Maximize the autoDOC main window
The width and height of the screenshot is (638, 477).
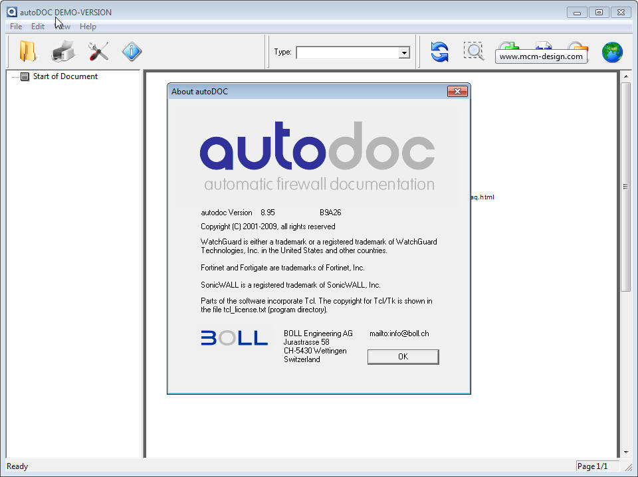click(599, 12)
